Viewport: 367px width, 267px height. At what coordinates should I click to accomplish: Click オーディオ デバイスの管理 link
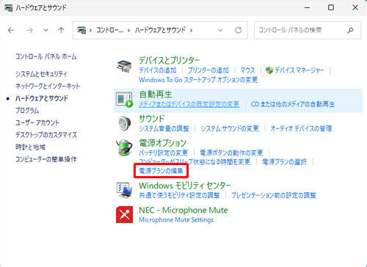coord(301,128)
